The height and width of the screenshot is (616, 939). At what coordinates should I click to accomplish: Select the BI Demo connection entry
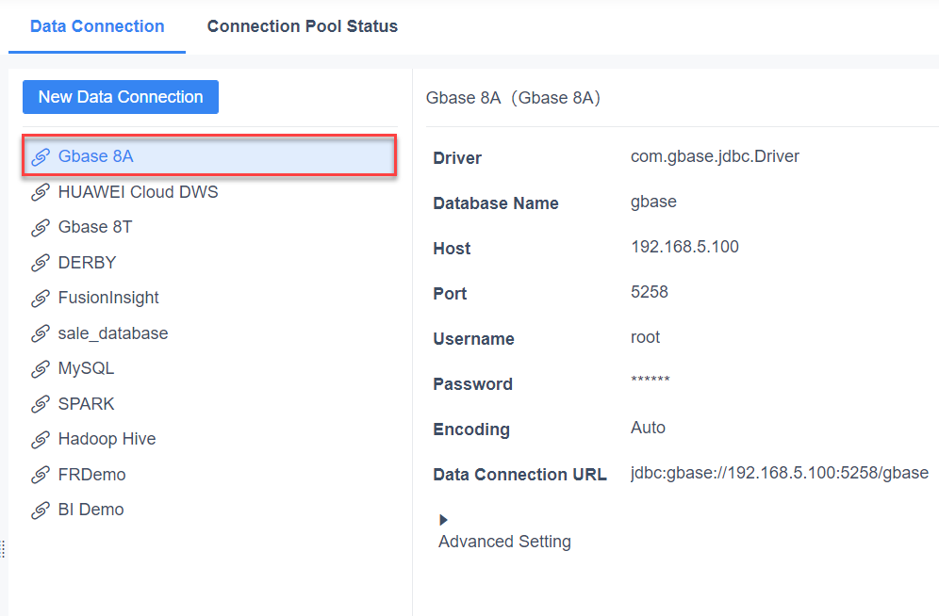(x=91, y=510)
